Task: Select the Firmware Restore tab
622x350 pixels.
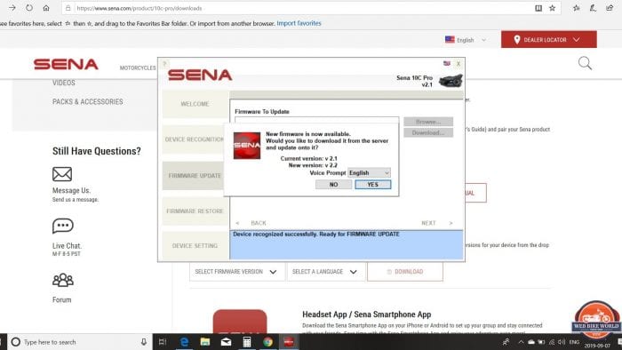Action: coord(195,211)
